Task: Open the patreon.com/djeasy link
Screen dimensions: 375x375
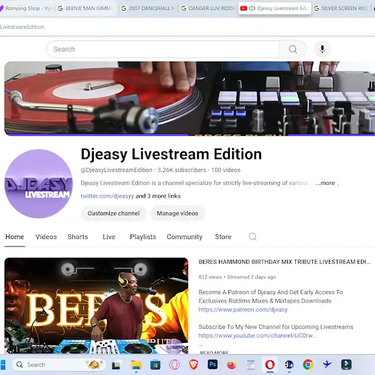Action: click(243, 309)
